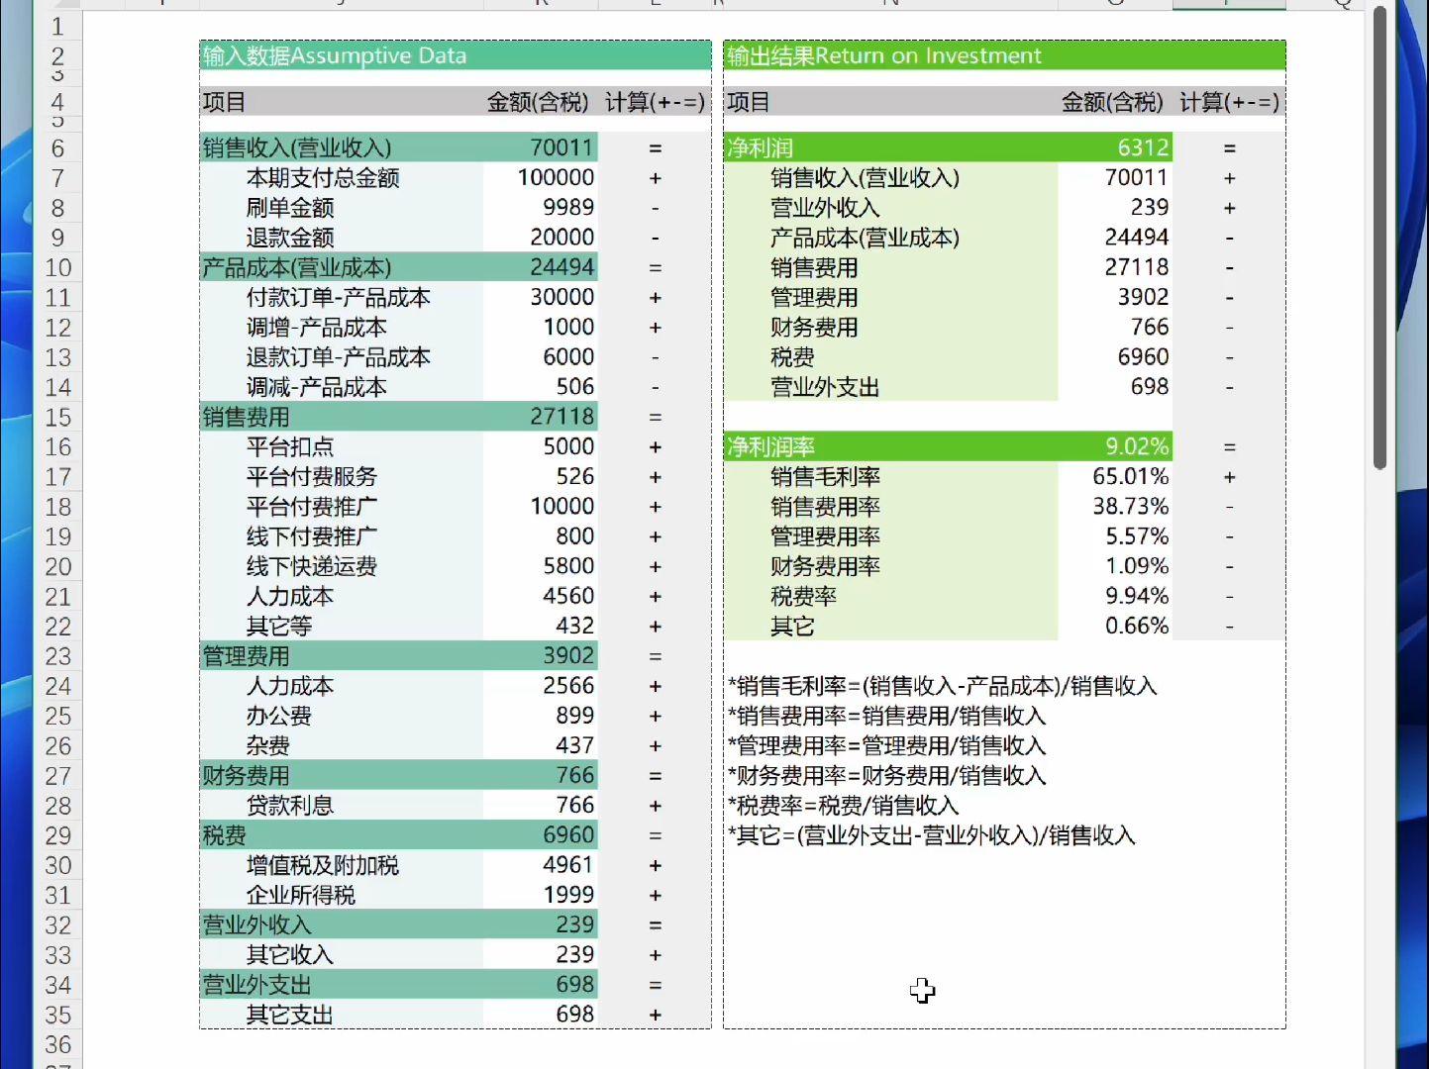The width and height of the screenshot is (1429, 1069).
Task: Select row header 23
Action: point(57,656)
